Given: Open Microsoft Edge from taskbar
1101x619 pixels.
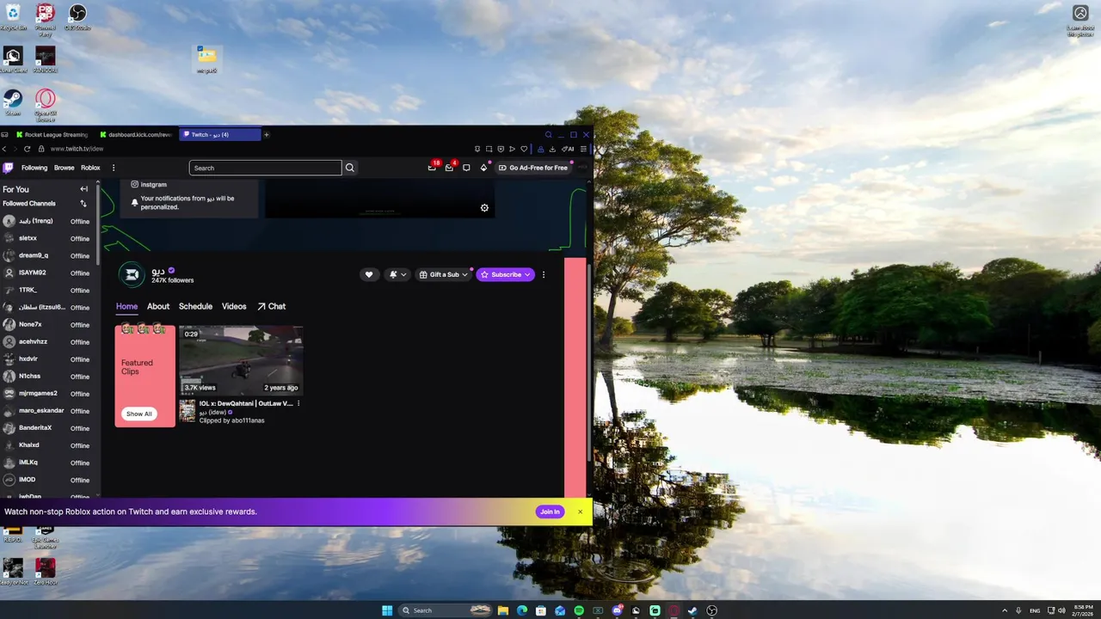Looking at the screenshot, I should pos(522,610).
